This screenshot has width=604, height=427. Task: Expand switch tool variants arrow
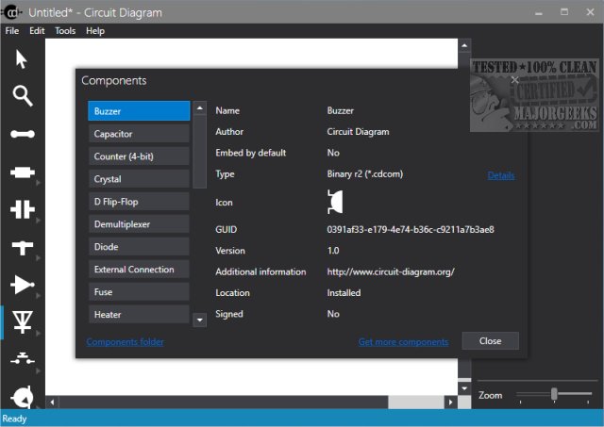click(x=38, y=371)
